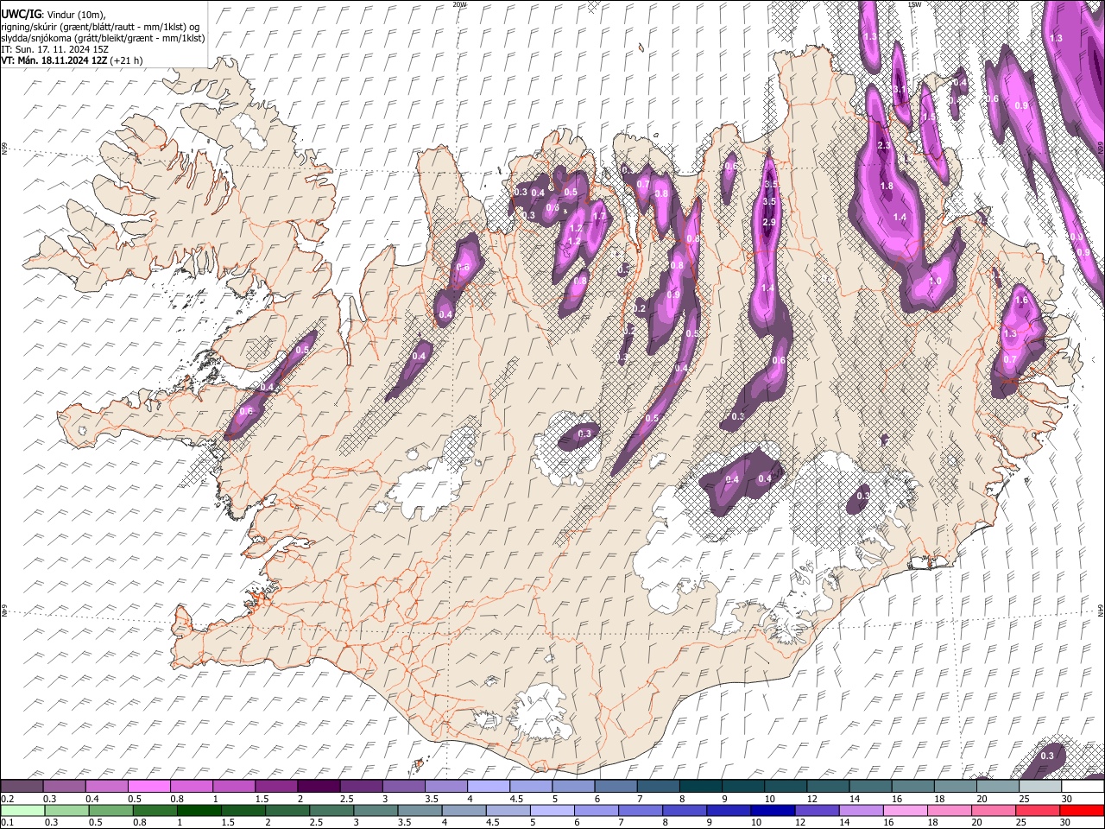Click the light pink 16–18 swatch, lower row
The width and height of the screenshot is (1105, 829).
click(x=904, y=810)
